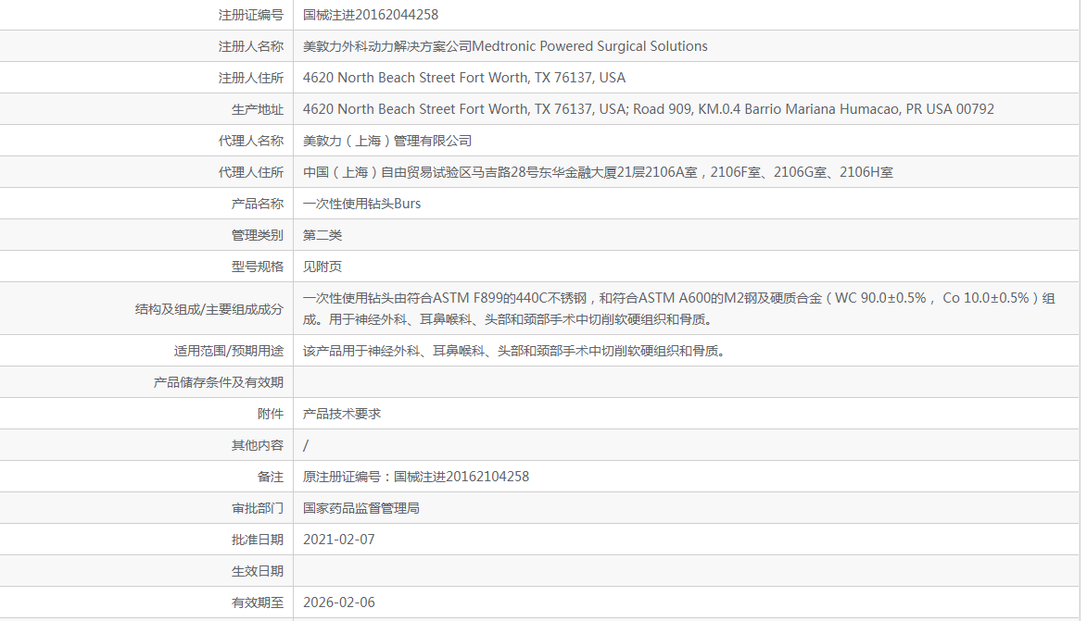Select intended use text 该产品用于神经外科

point(513,351)
